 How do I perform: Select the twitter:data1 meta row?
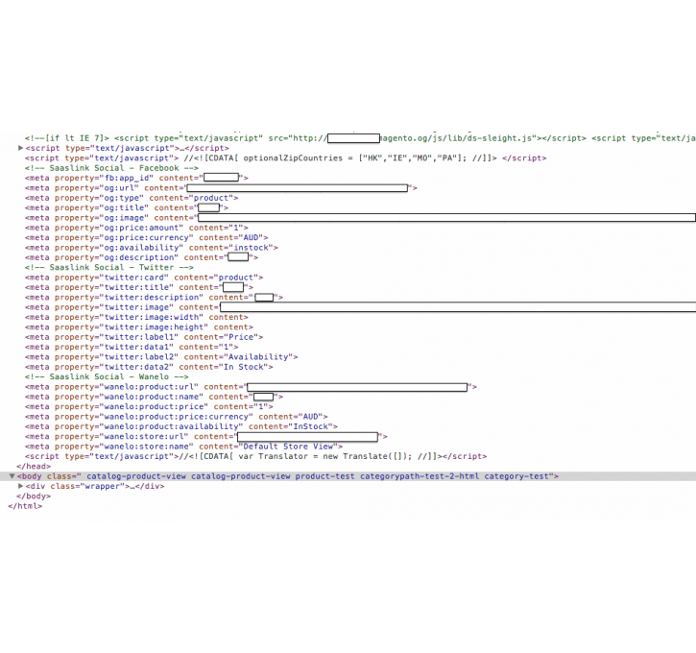click(132, 347)
